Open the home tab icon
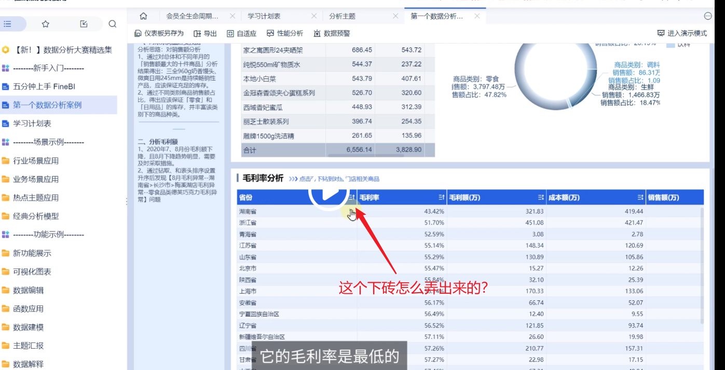 [x=143, y=16]
